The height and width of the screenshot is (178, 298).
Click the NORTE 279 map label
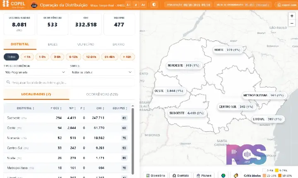[228, 50]
